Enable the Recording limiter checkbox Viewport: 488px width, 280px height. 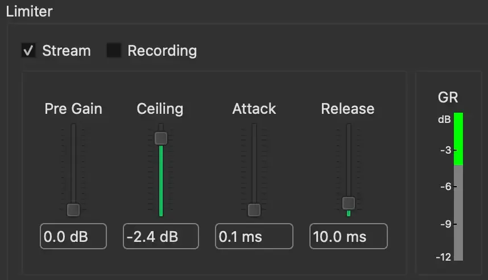coord(114,51)
